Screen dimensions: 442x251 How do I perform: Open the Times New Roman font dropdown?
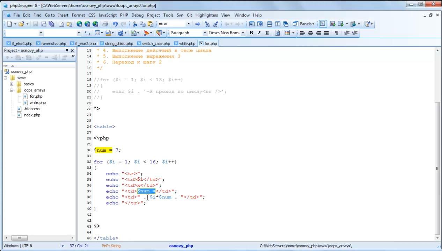click(243, 33)
